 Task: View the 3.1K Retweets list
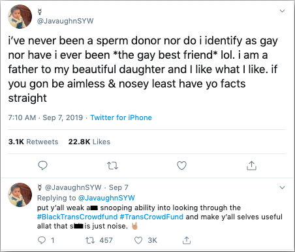(33, 142)
